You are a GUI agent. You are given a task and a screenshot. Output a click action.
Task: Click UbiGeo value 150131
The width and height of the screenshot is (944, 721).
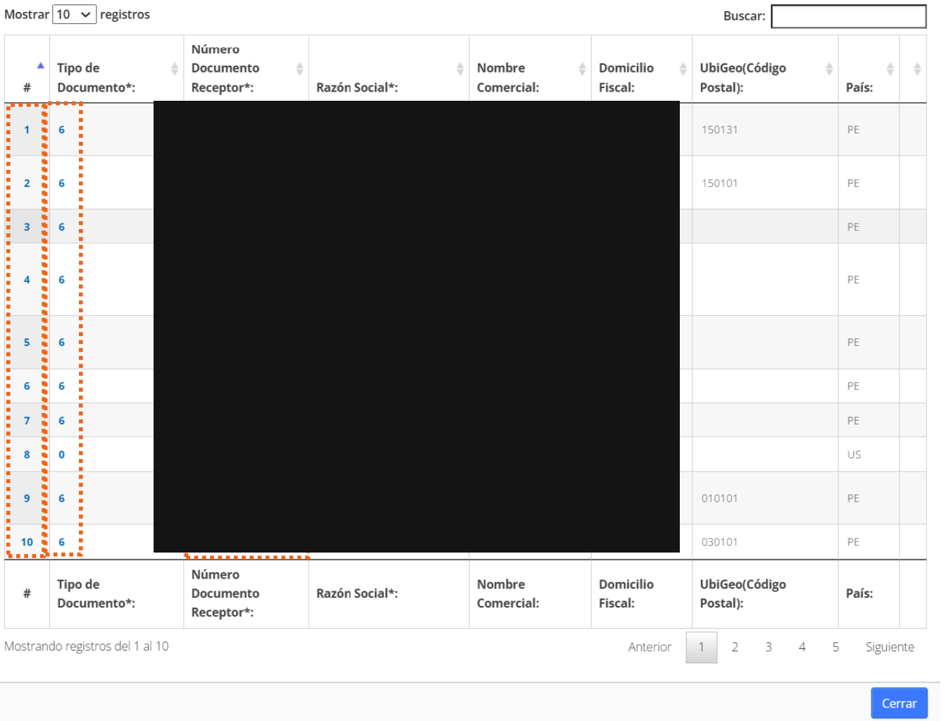pyautogui.click(x=719, y=130)
